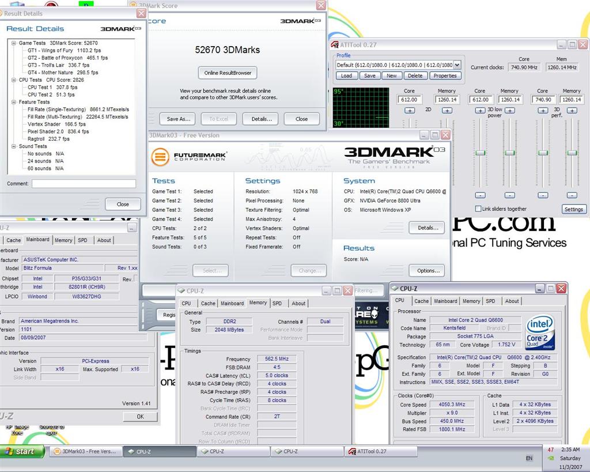Switch to SPD tab in left CPU-Z
Viewport: 590px width, 472px height.
click(x=82, y=240)
